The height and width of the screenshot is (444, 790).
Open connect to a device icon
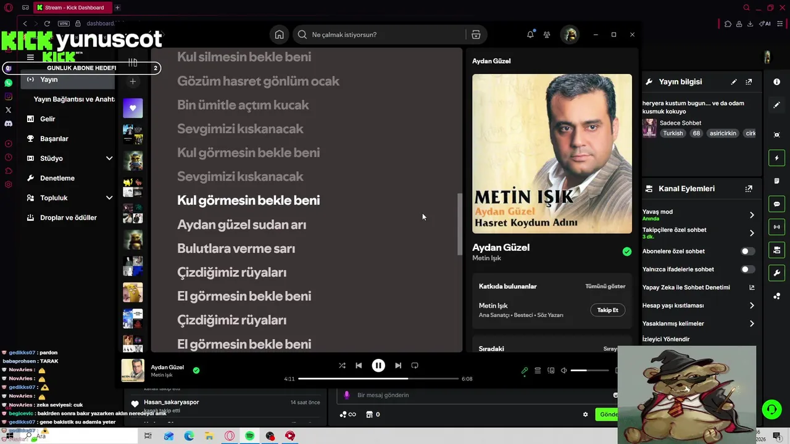tap(551, 371)
